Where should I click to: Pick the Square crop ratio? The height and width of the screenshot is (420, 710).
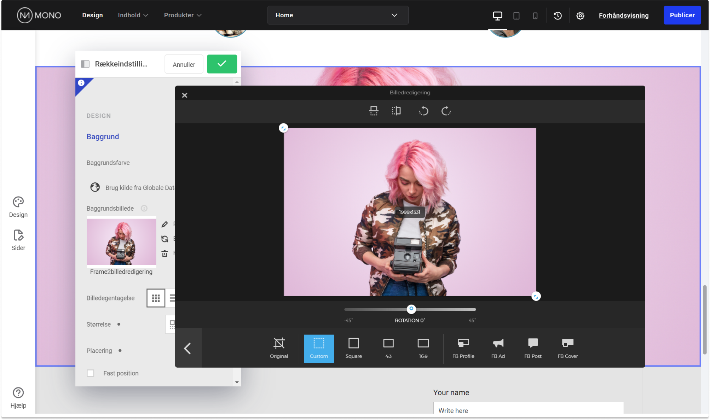point(353,348)
